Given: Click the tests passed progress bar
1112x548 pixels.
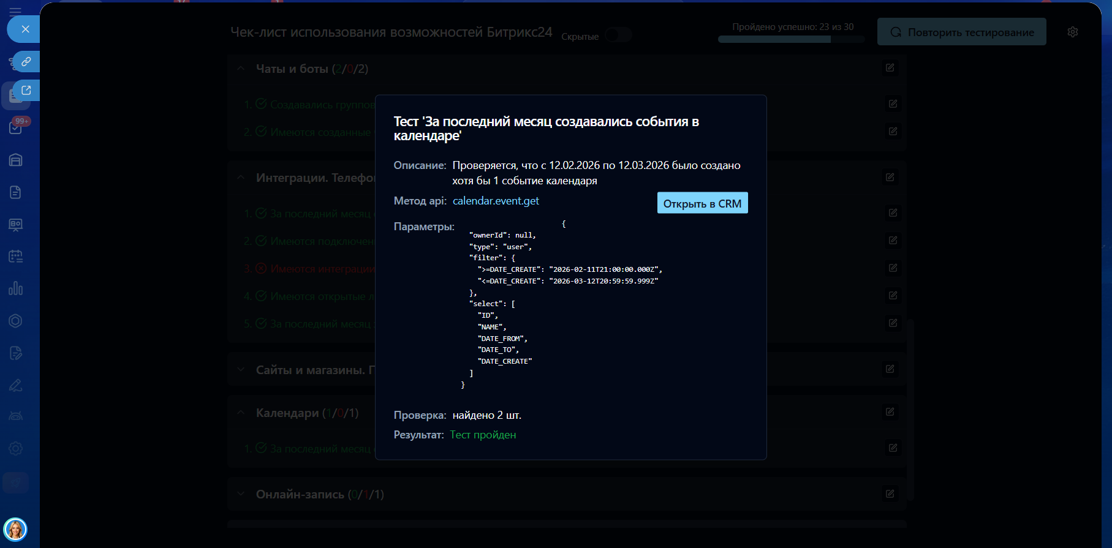Looking at the screenshot, I should pyautogui.click(x=791, y=39).
